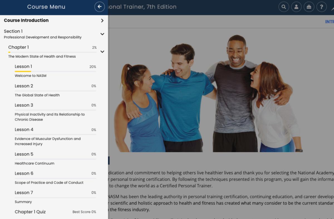Collapse Section 1 chevron
The image size is (334, 219).
point(102,34)
